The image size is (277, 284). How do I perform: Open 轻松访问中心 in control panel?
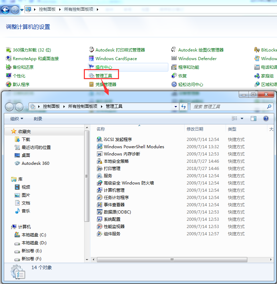187,84
